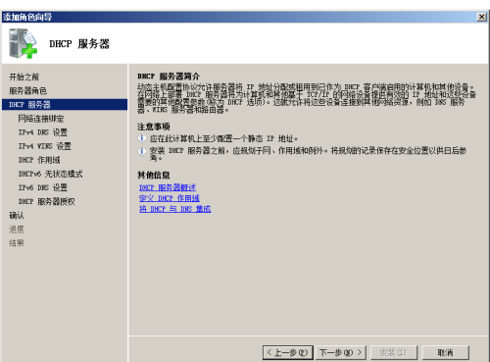Click the info icon beside 安装 DHCP 服务器之前 note
Screen dimensions: 490x362
(142, 151)
